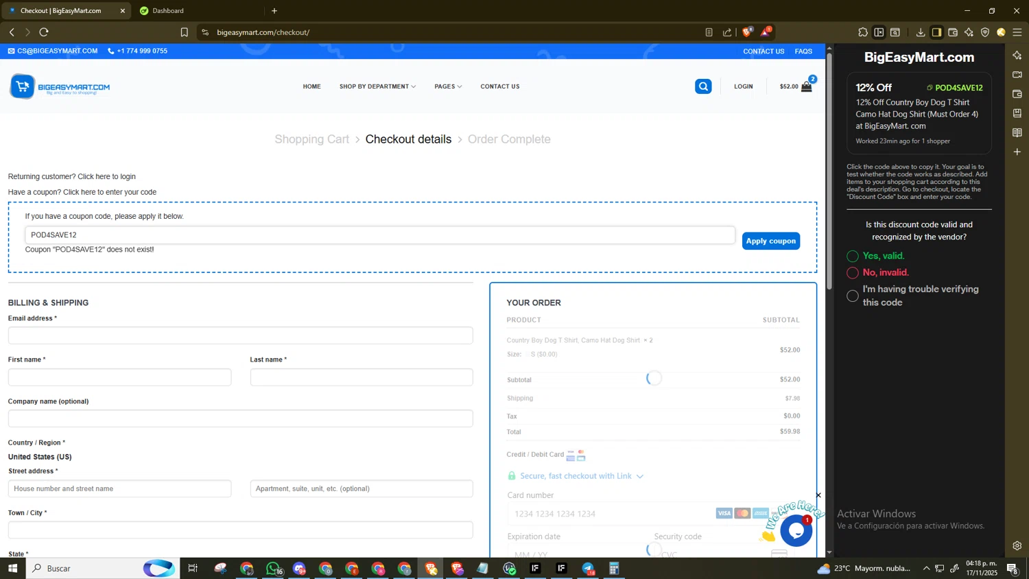
Task: Bookmark this page with the bookmark icon
Action: 184,32
